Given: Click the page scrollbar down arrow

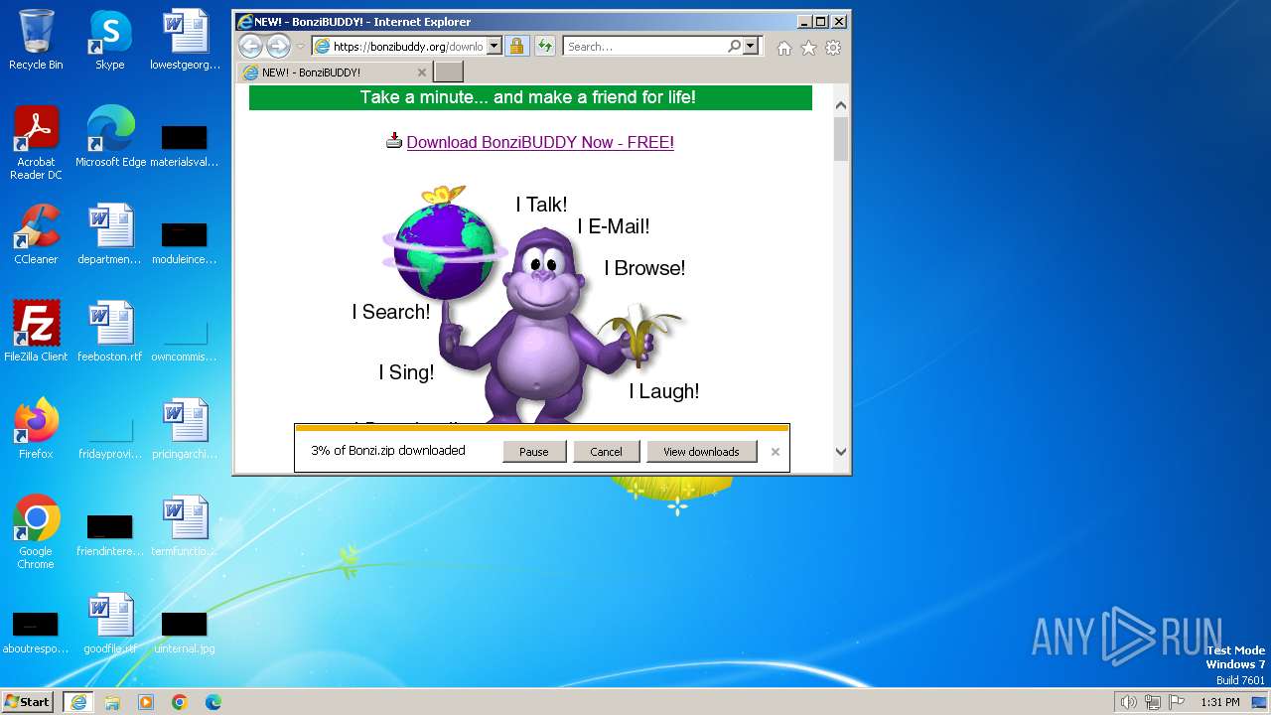Looking at the screenshot, I should point(841,452).
